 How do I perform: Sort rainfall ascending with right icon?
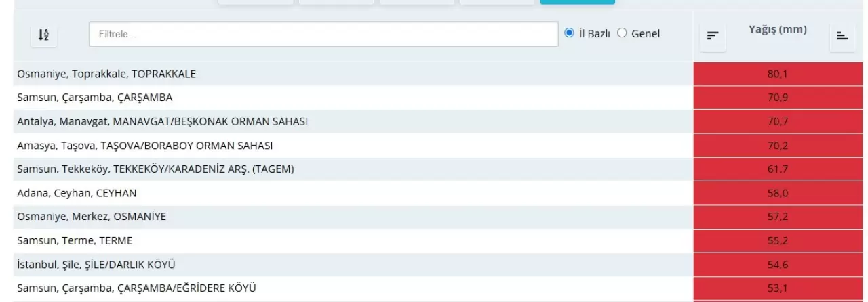pos(842,36)
